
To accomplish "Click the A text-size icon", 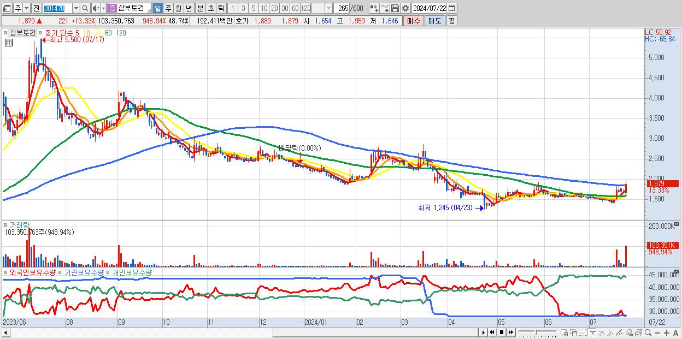I will pos(675,333).
